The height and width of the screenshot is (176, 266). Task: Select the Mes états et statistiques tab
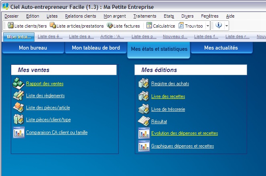pos(159,50)
